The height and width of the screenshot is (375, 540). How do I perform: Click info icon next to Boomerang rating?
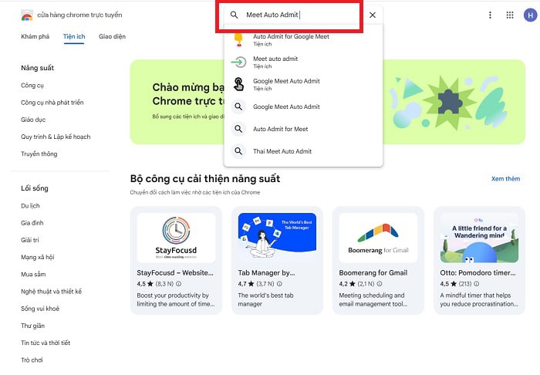point(380,284)
